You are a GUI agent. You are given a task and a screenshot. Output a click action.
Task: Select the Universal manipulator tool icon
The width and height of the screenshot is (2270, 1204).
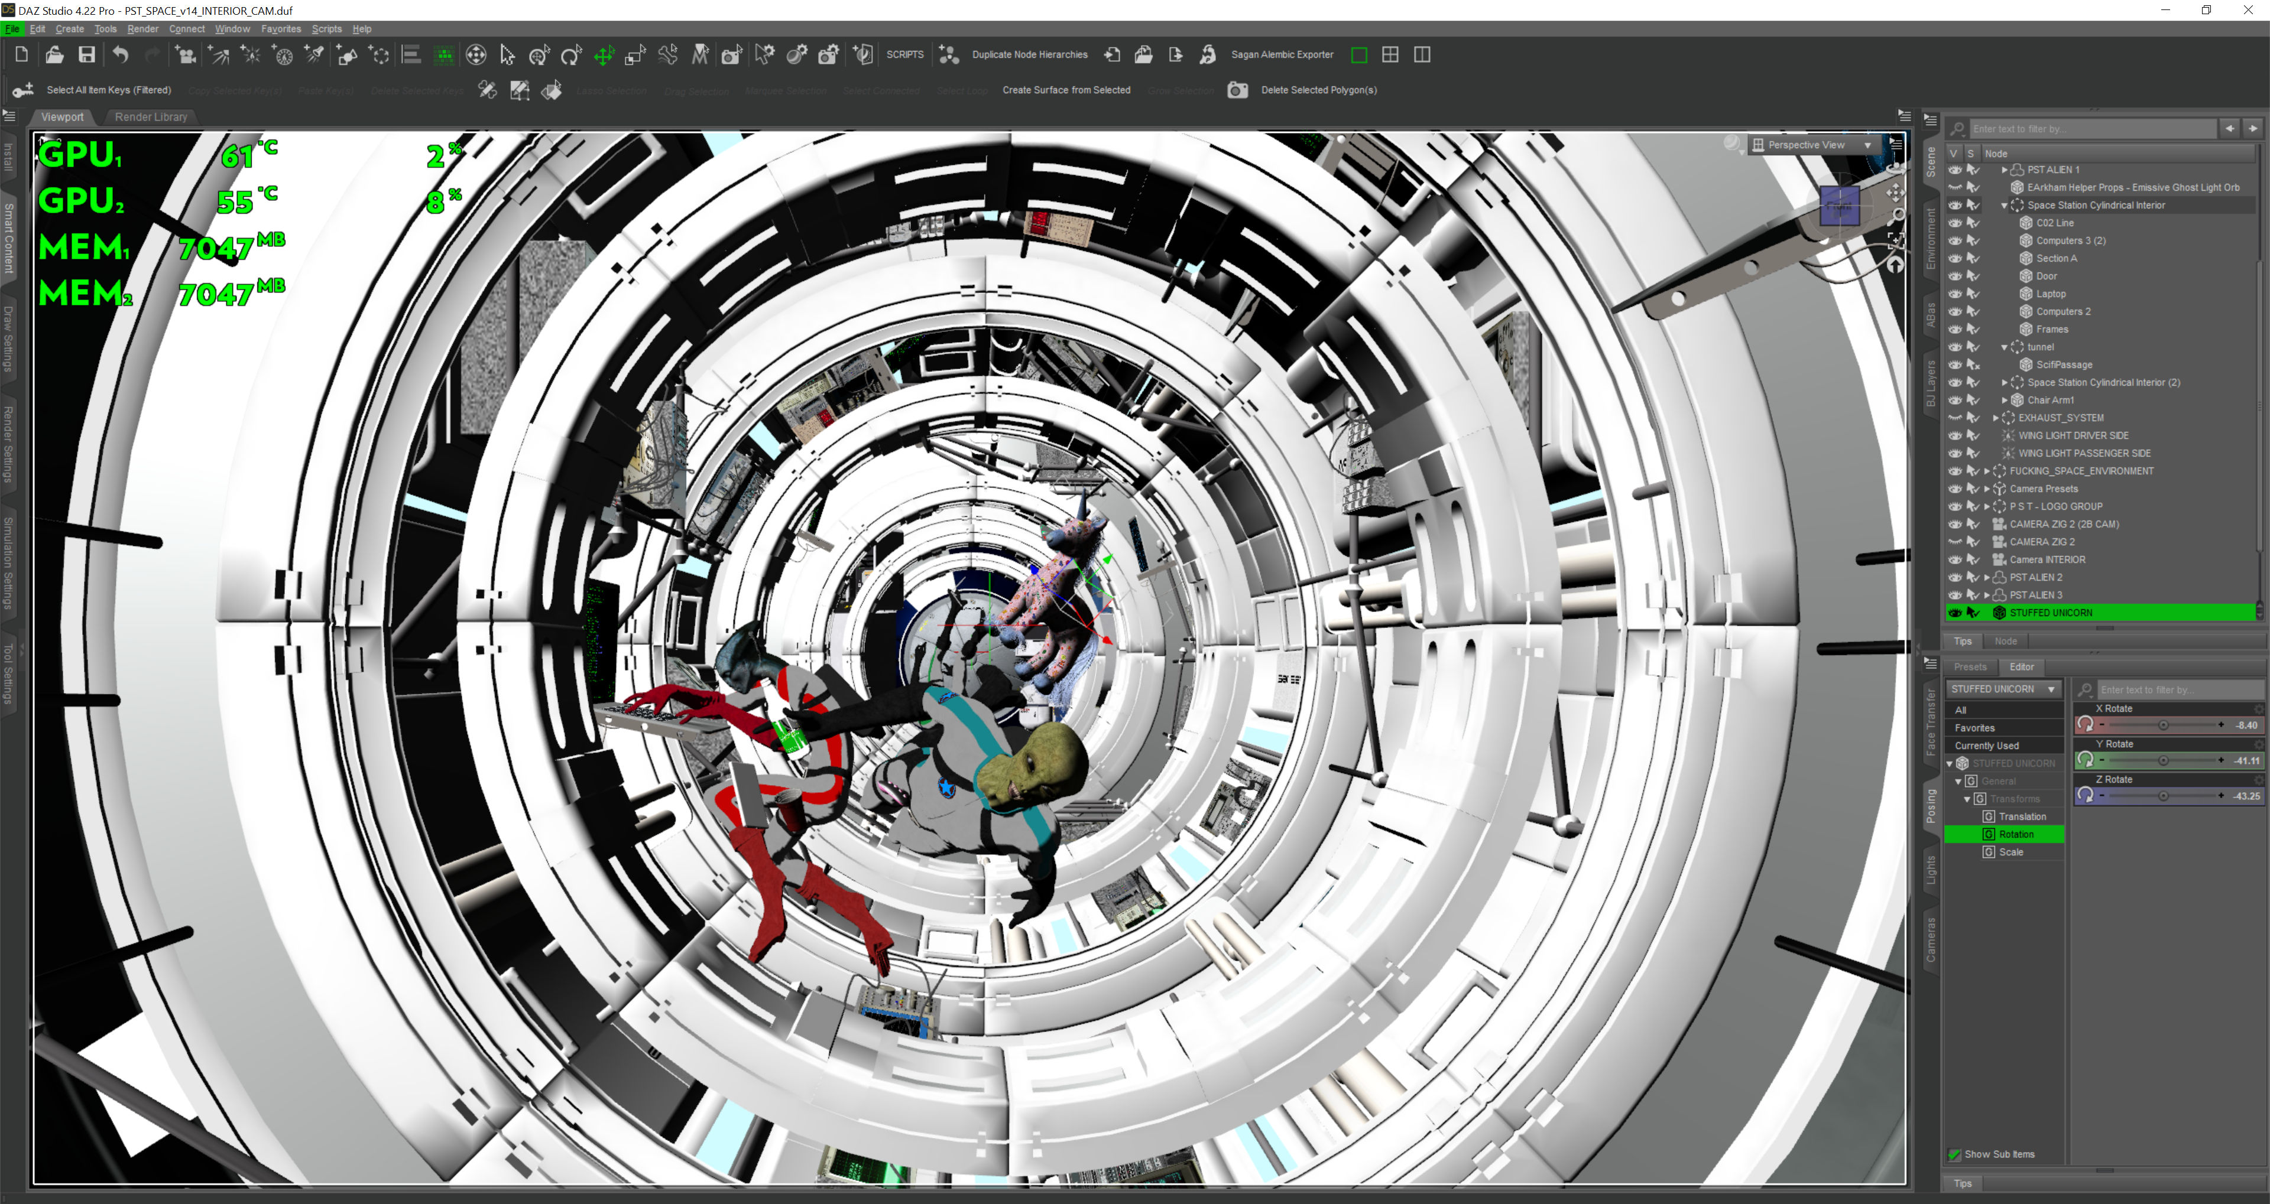coord(539,56)
